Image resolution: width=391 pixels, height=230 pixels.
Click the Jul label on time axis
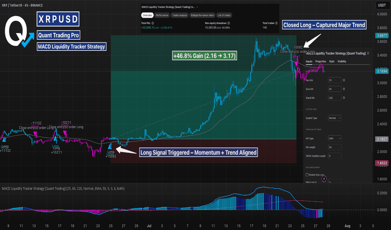tap(149, 226)
